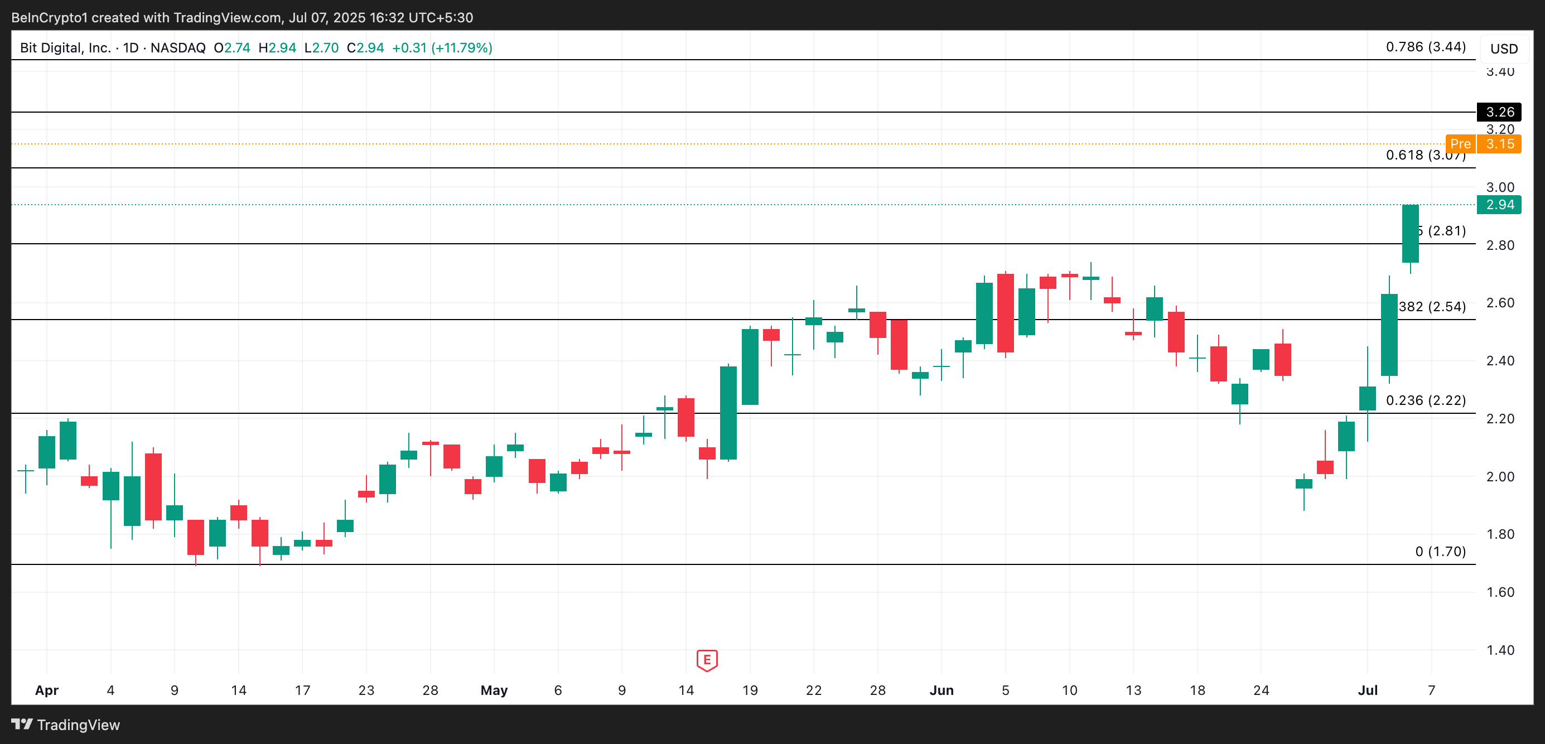Click the latest tall green candle near 2.94
1545x744 pixels.
1409,234
